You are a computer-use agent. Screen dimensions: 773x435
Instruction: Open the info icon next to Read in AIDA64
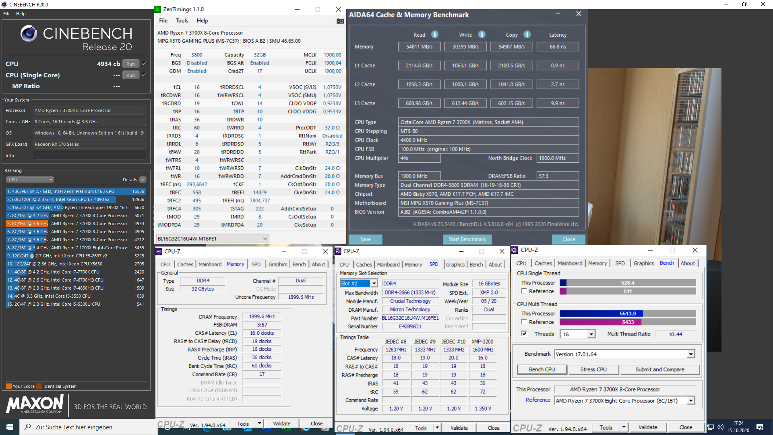435,35
